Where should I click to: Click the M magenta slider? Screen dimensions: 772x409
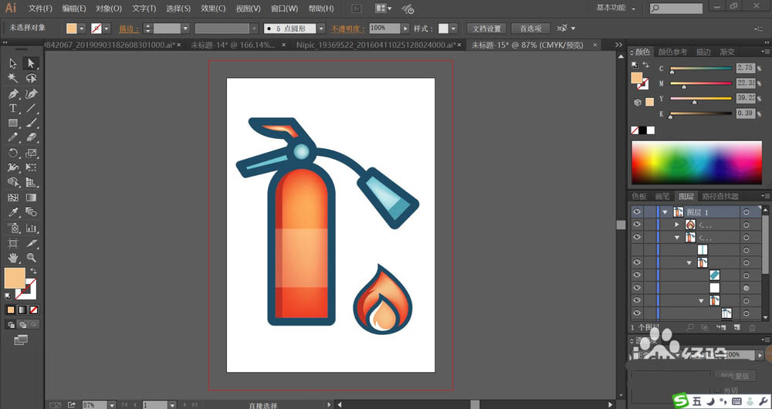[x=701, y=83]
